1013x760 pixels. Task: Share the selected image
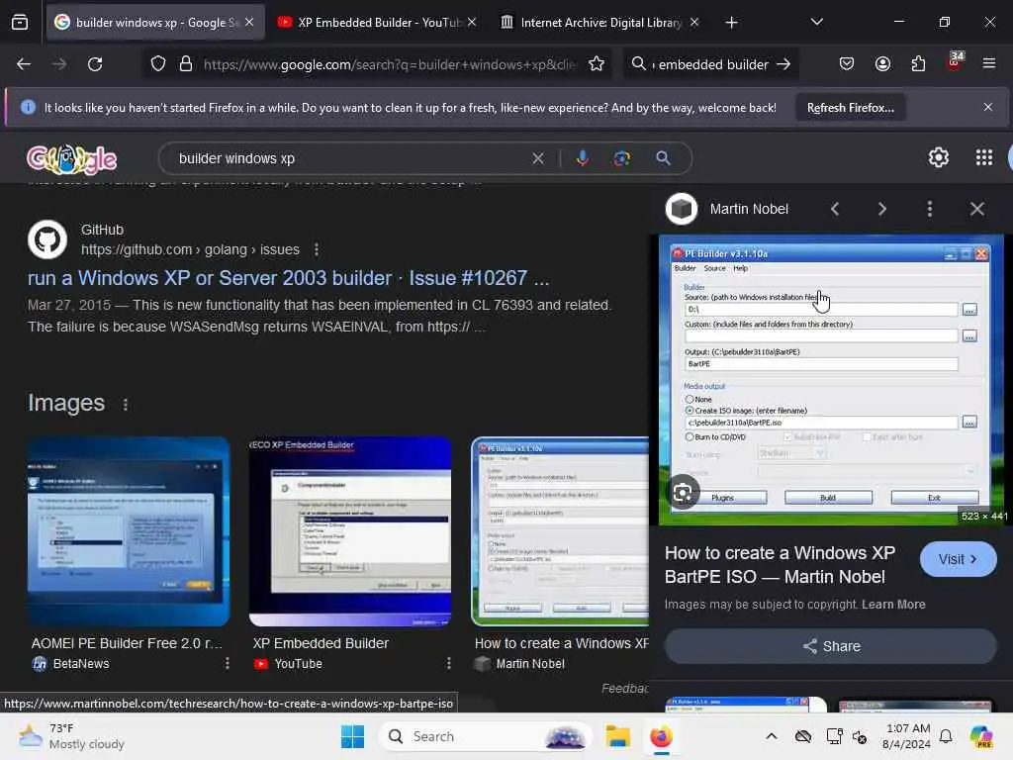point(831,646)
